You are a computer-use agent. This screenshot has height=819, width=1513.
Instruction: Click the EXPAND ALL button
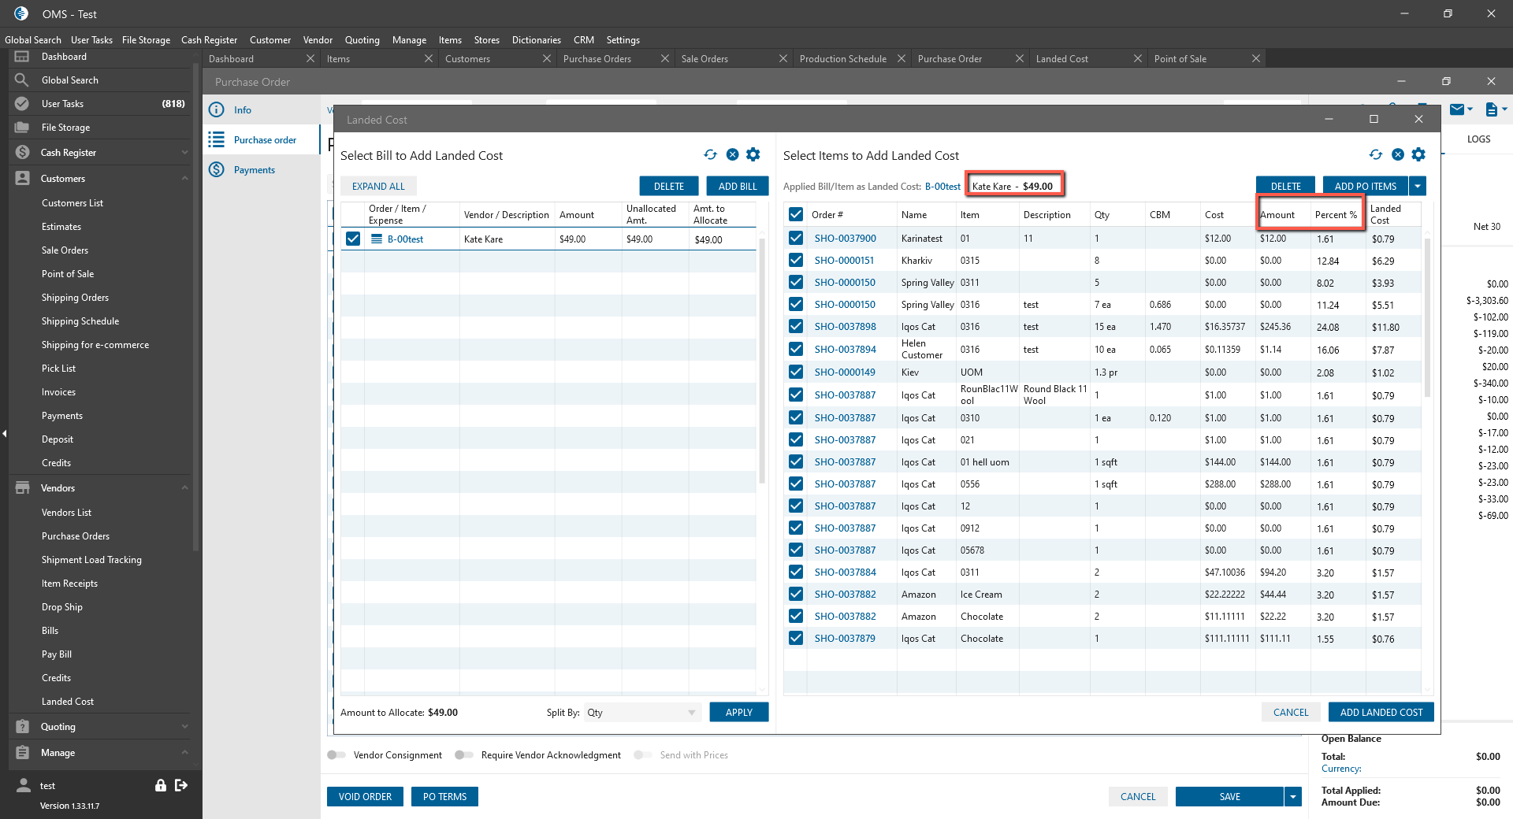point(378,187)
